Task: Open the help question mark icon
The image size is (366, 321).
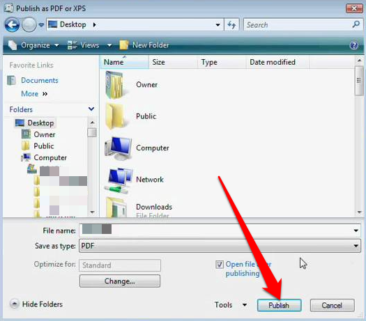Action: click(354, 45)
